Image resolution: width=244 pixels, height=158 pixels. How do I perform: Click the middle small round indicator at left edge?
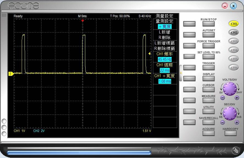[x=4, y=128]
